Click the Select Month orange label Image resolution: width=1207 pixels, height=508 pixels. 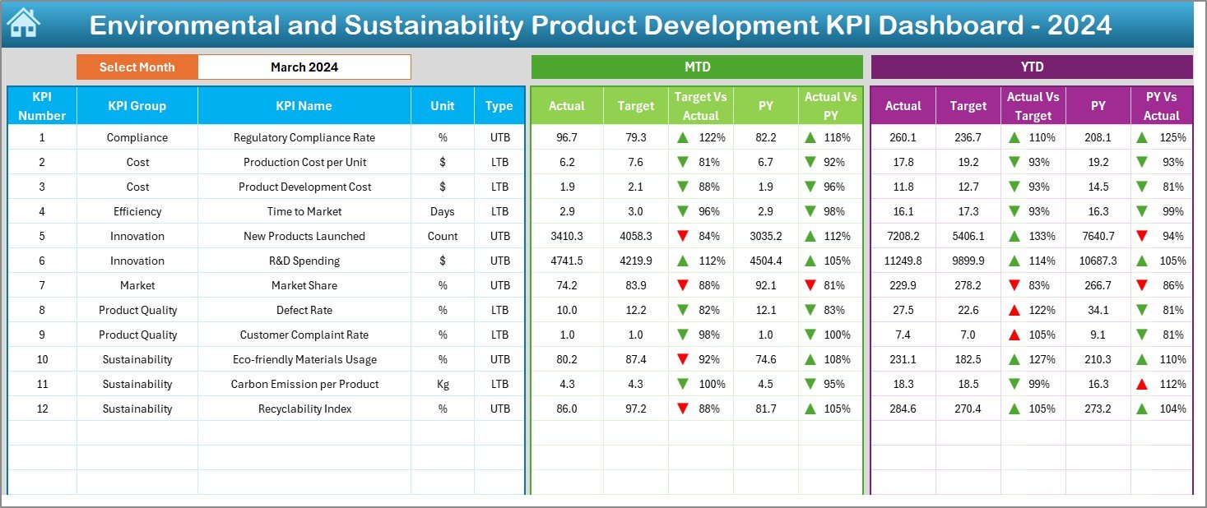137,67
